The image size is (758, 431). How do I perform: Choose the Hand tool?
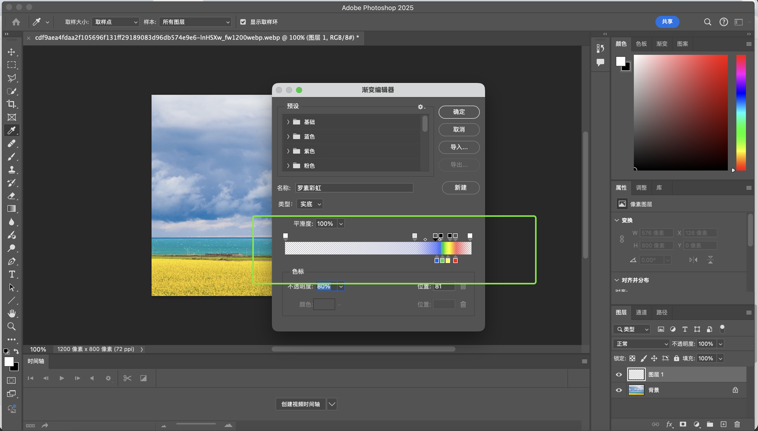pyautogui.click(x=12, y=313)
